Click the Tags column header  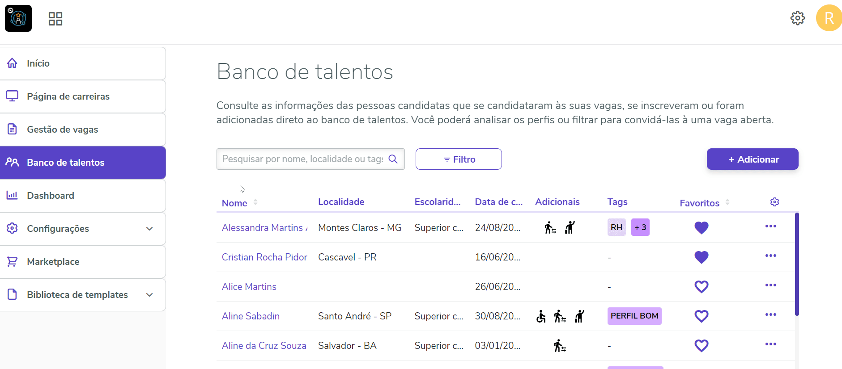pyautogui.click(x=617, y=202)
